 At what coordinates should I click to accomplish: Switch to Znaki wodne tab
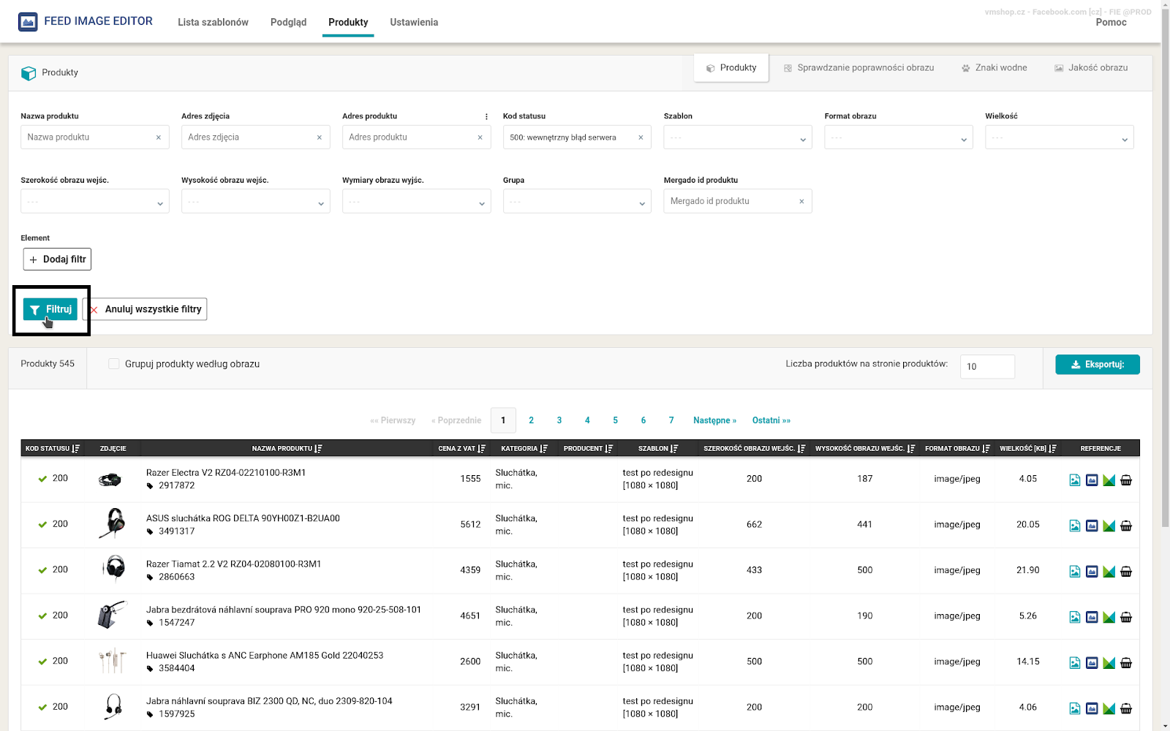pyautogui.click(x=994, y=68)
